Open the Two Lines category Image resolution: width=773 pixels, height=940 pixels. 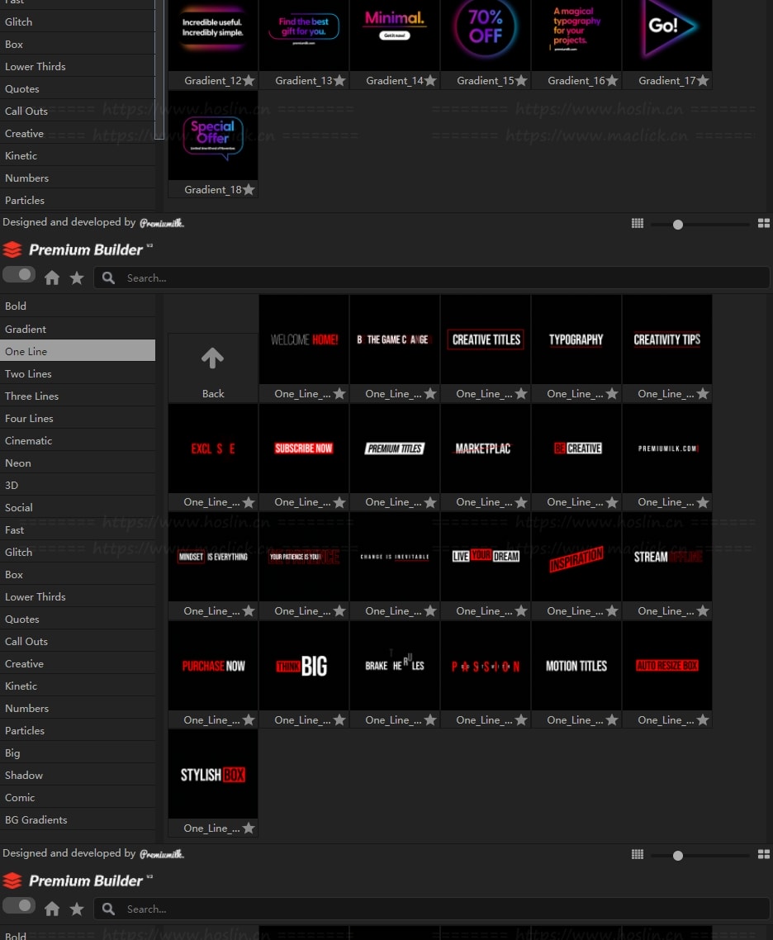tap(78, 373)
